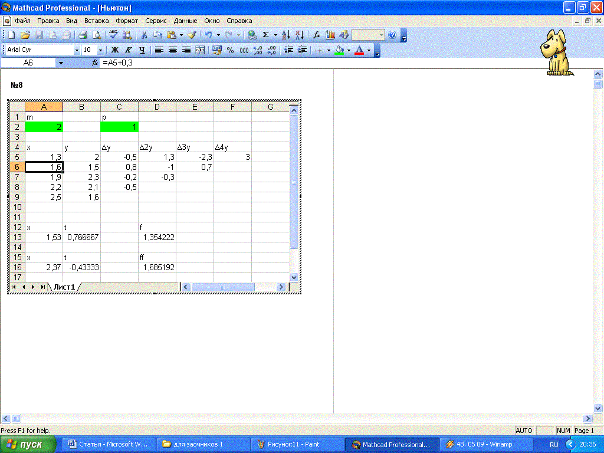
Task: Click the Cut scissors icon
Action: pos(143,35)
